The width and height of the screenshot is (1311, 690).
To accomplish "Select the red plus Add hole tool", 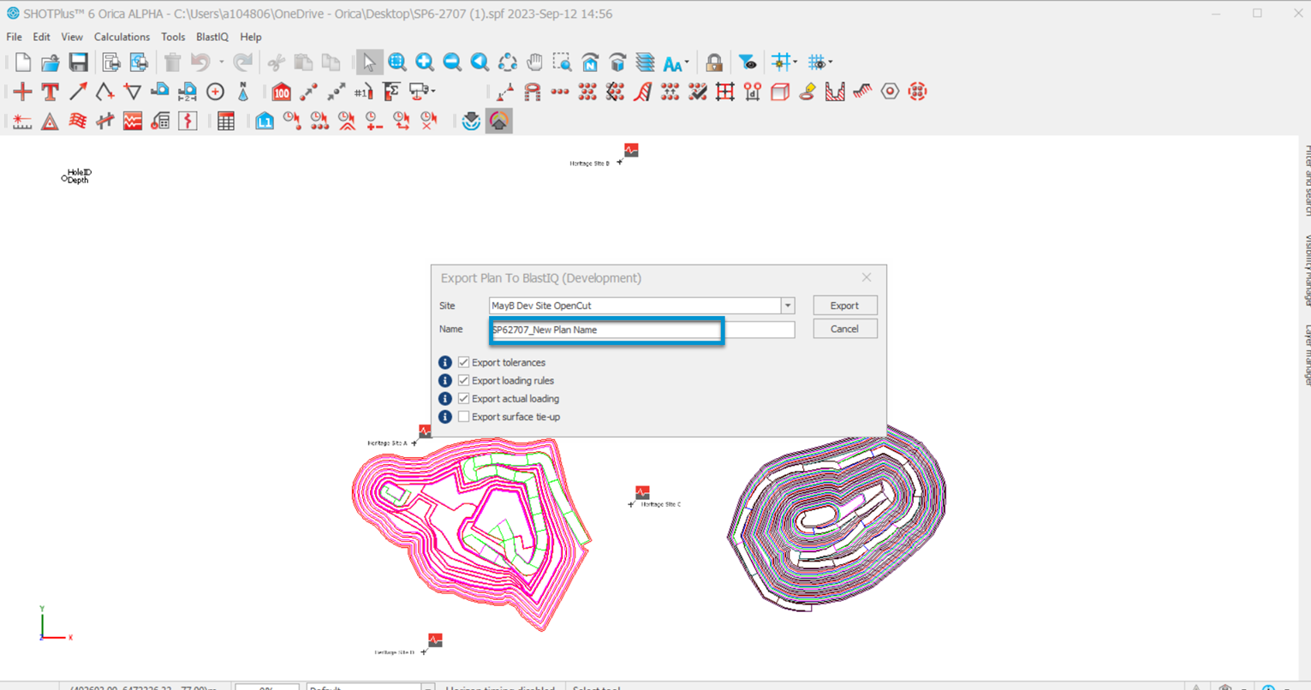I will pos(23,92).
